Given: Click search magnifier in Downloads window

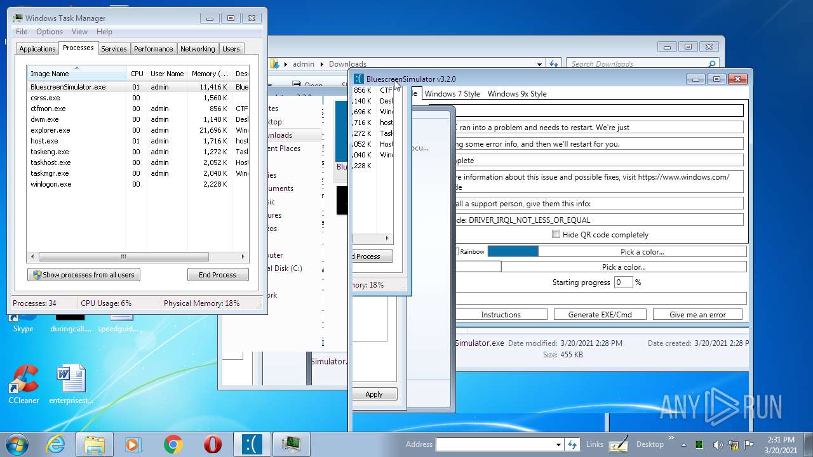Looking at the screenshot, I should (x=711, y=64).
